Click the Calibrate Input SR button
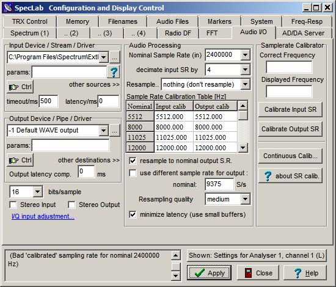The image size is (336, 287). [290, 109]
